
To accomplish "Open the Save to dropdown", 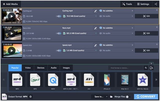I will click(x=99, y=96).
